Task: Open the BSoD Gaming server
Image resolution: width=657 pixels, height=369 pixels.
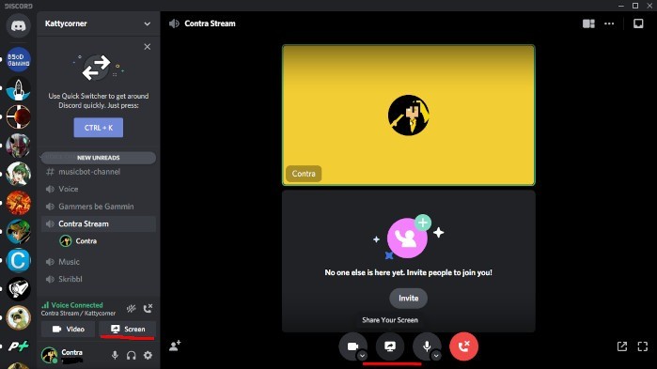Action: [18, 59]
